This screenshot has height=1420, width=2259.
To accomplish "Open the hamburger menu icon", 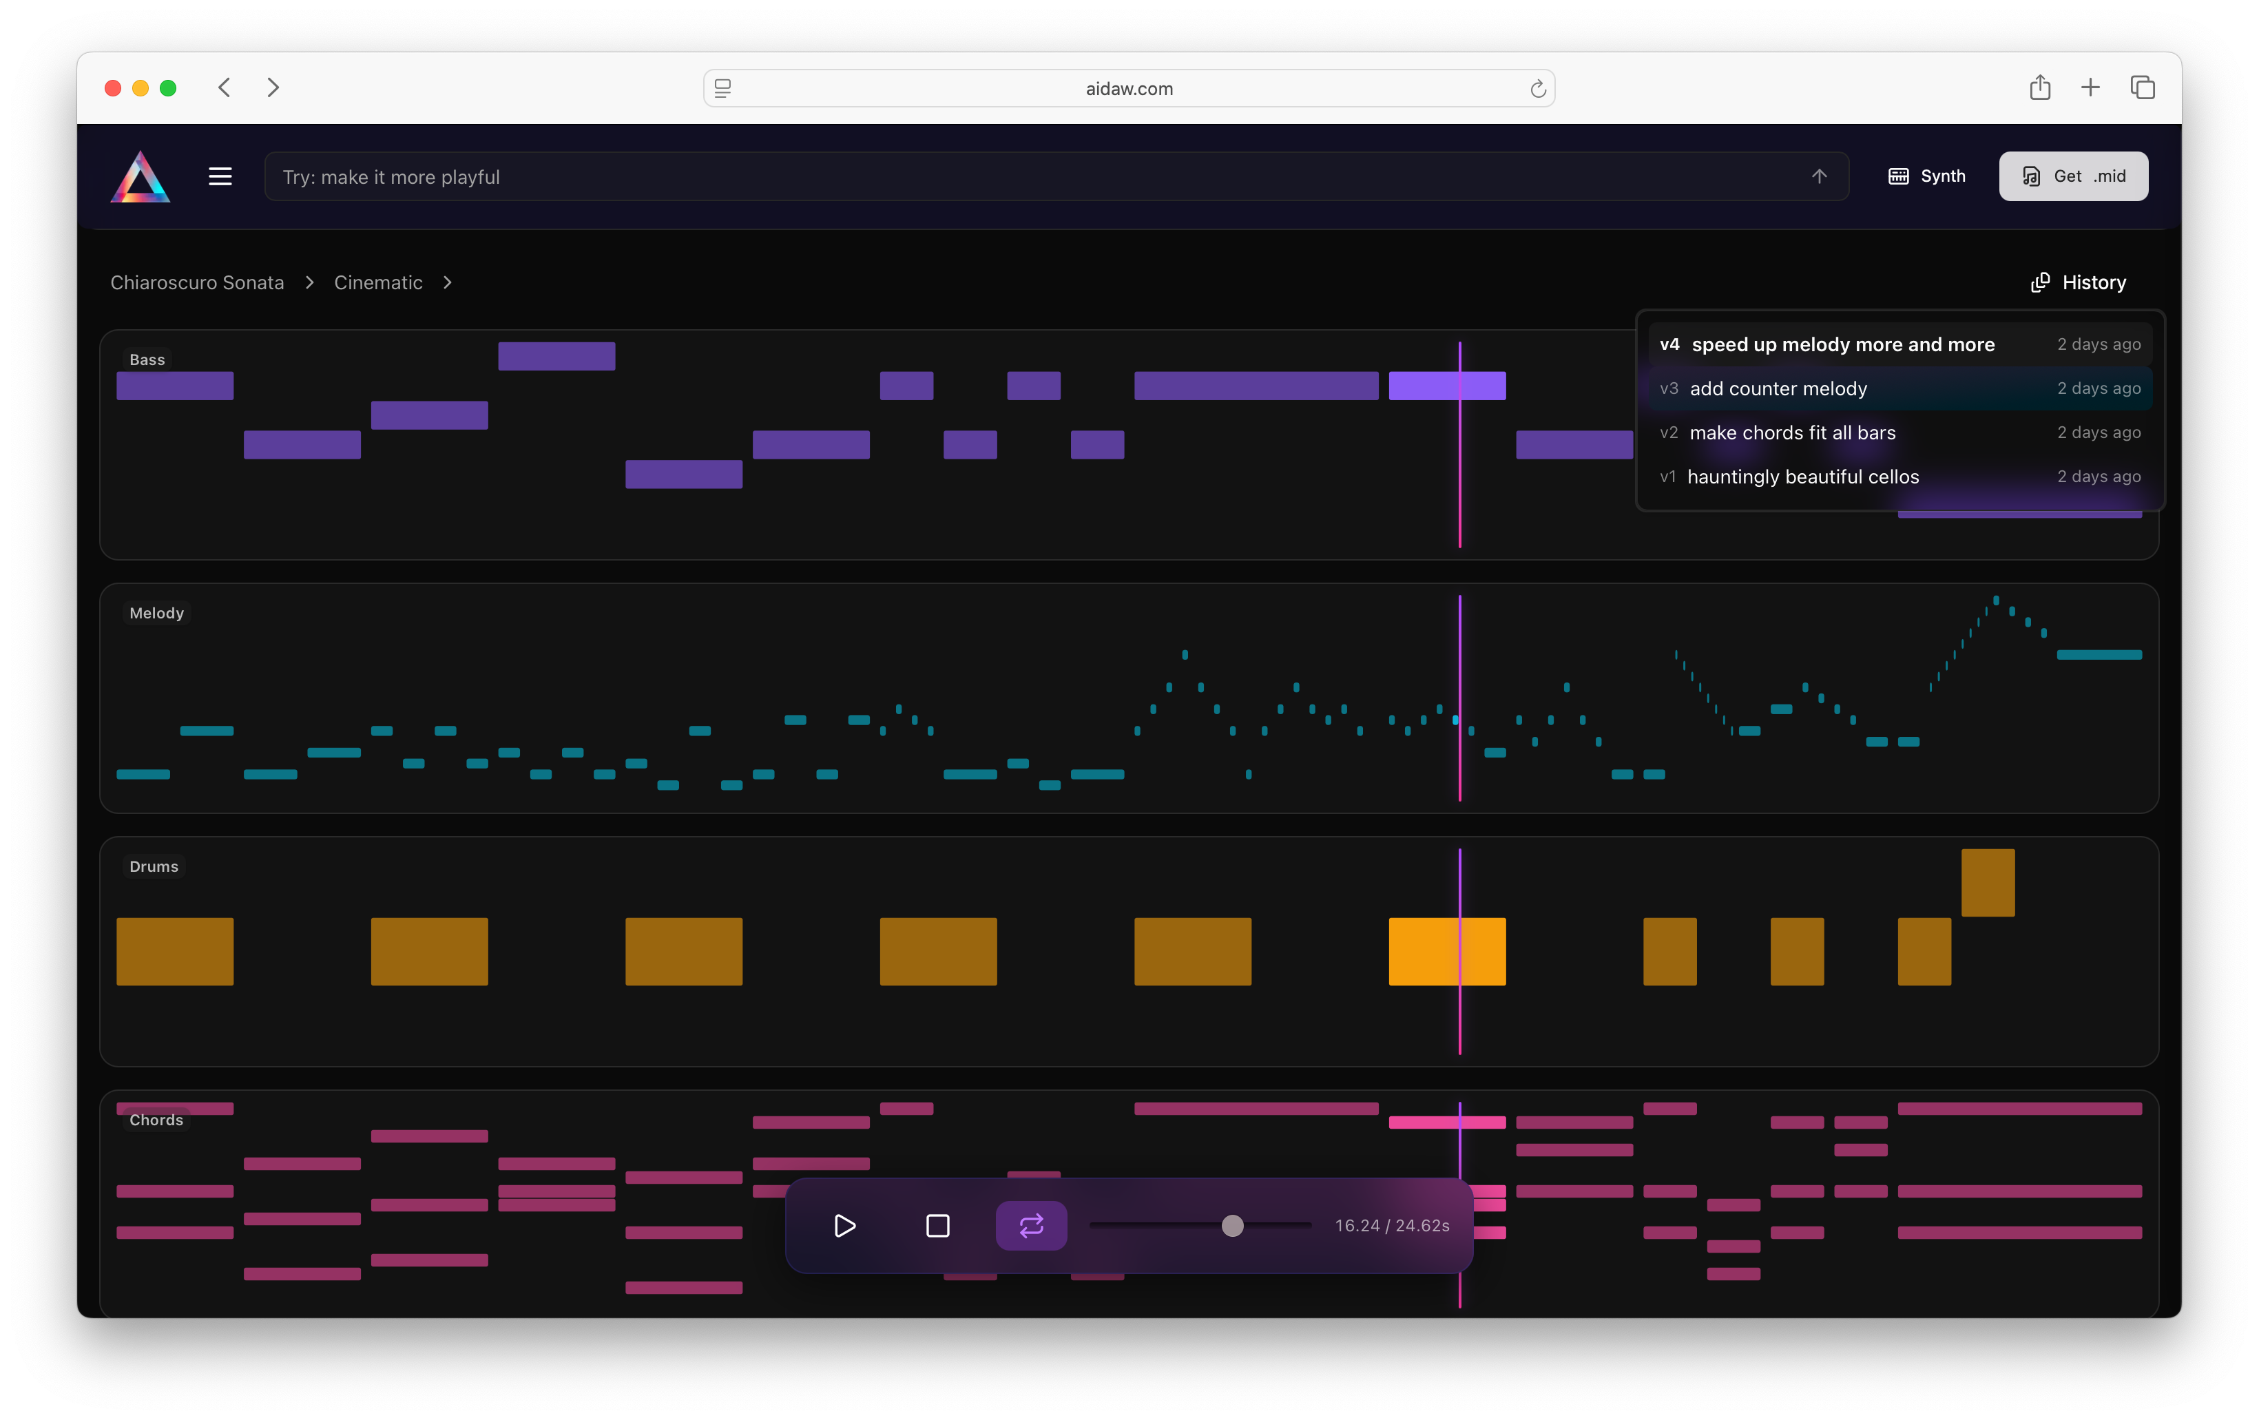I will click(220, 176).
